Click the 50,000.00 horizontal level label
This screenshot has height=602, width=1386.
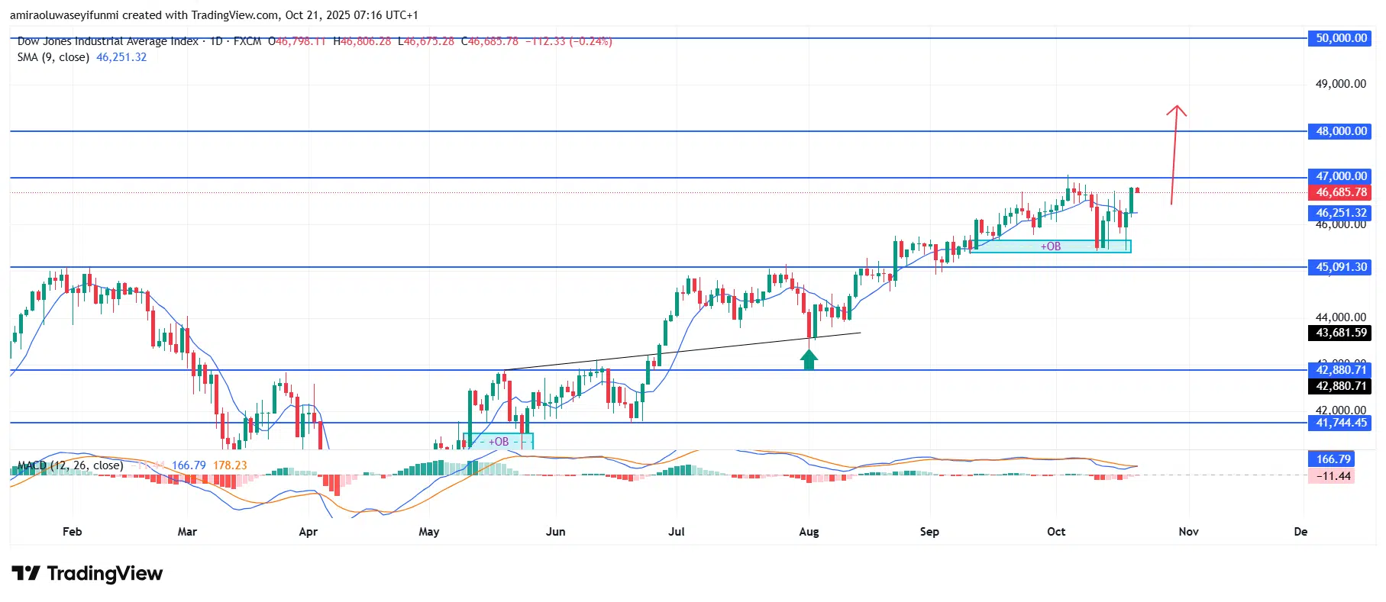1341,38
